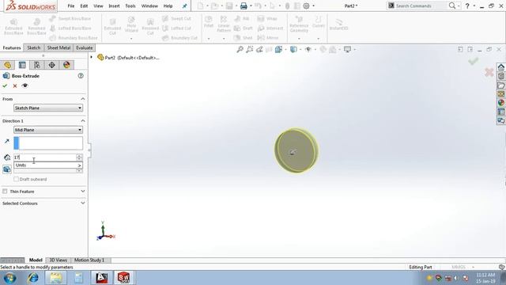Collapse the From section
506x285 pixels.
tap(83, 99)
